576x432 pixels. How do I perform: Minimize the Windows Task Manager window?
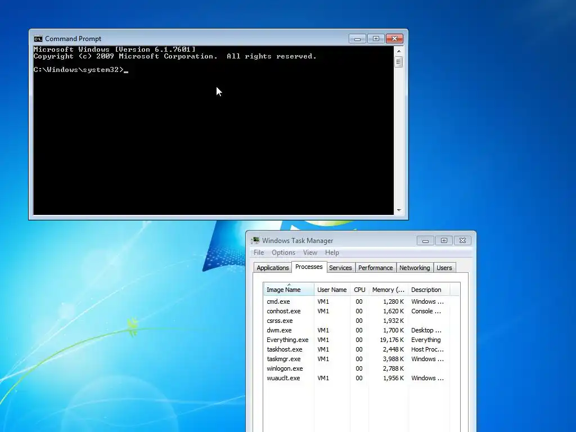(425, 241)
